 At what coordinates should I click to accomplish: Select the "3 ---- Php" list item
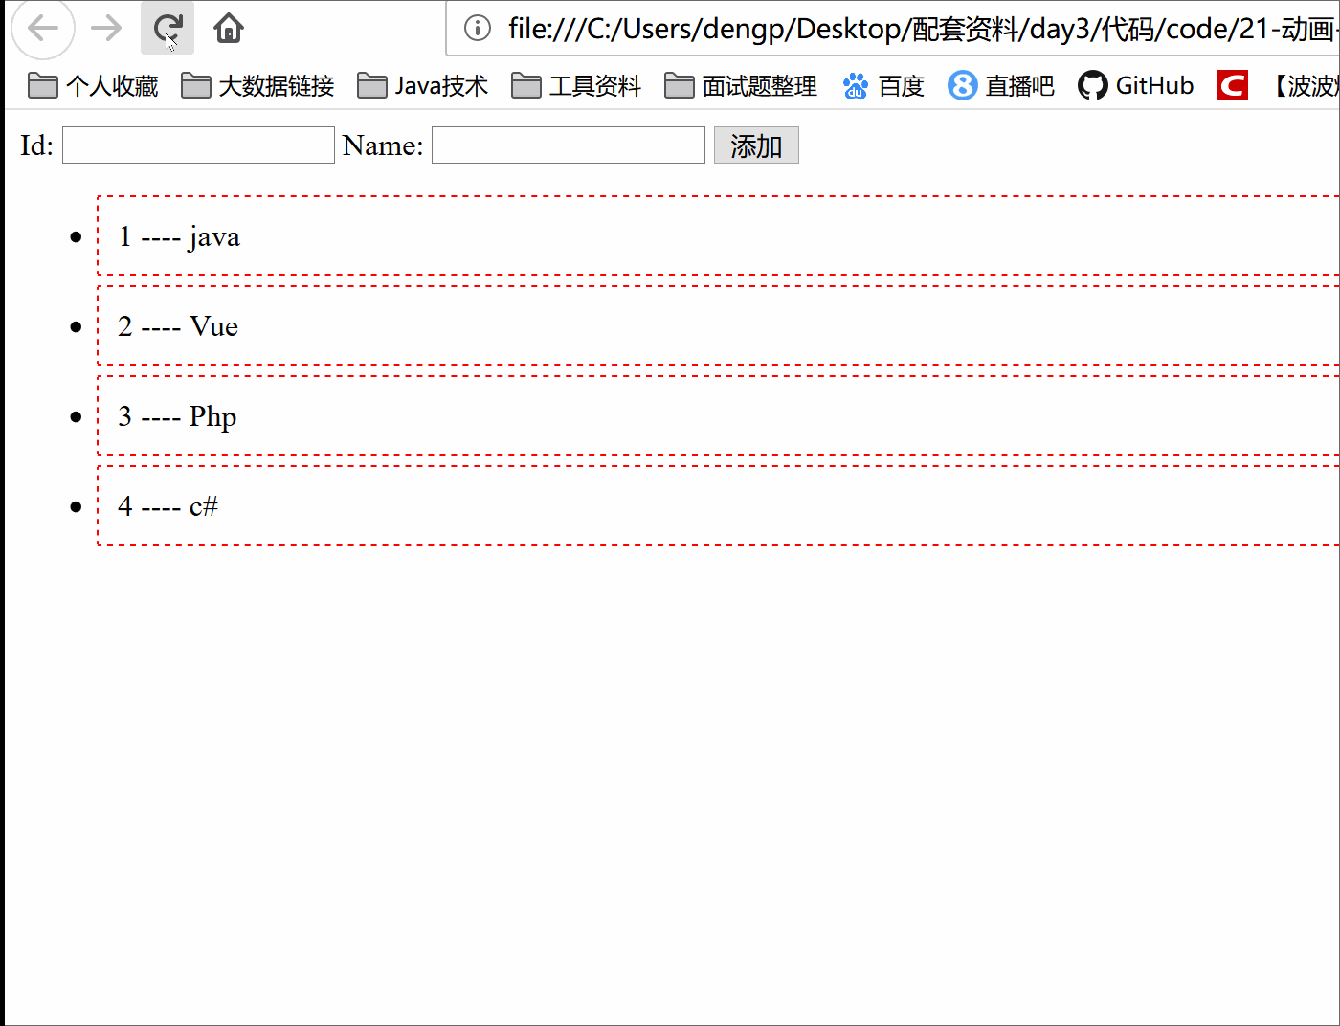pyautogui.click(x=178, y=416)
